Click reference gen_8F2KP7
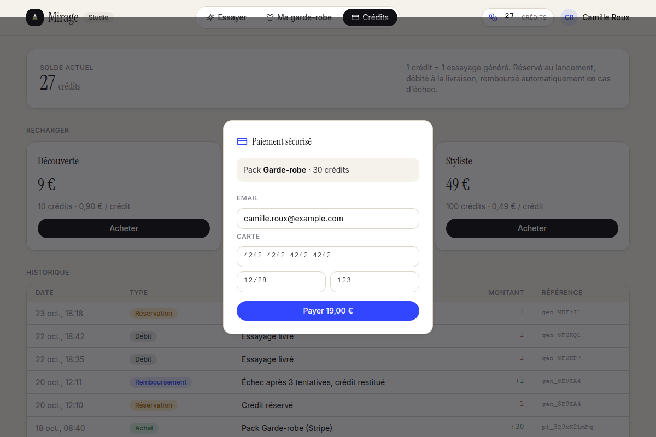 [x=561, y=358]
